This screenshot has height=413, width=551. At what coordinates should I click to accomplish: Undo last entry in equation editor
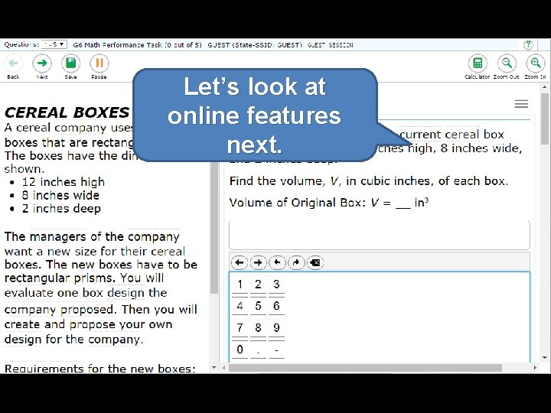(x=277, y=262)
